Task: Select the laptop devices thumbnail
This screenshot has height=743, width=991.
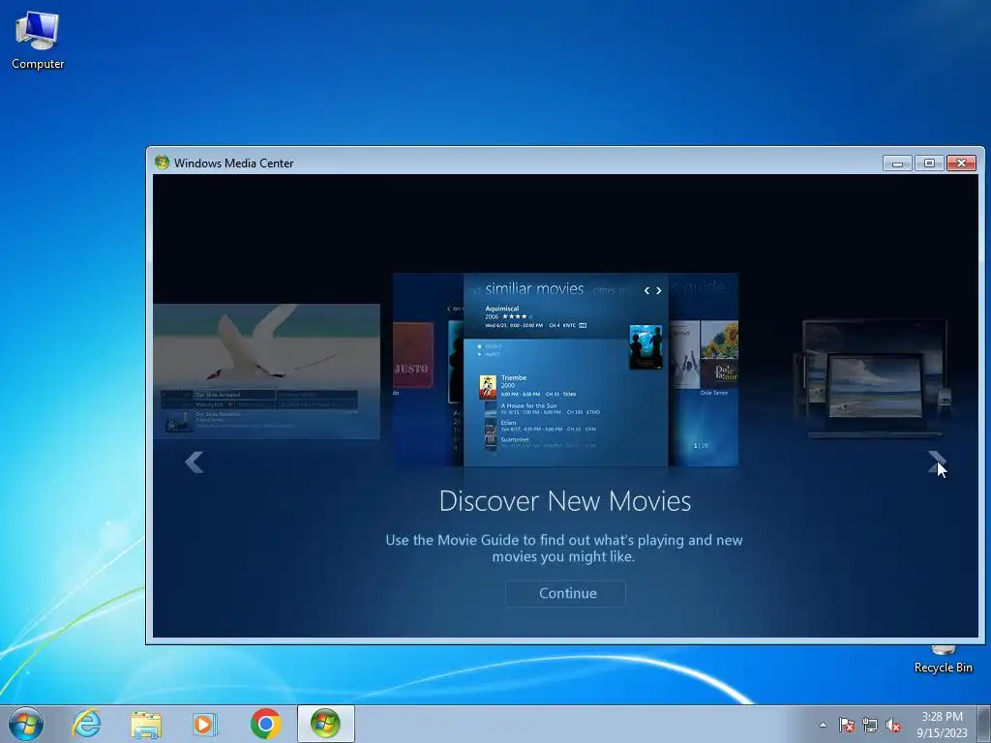Action: [874, 378]
